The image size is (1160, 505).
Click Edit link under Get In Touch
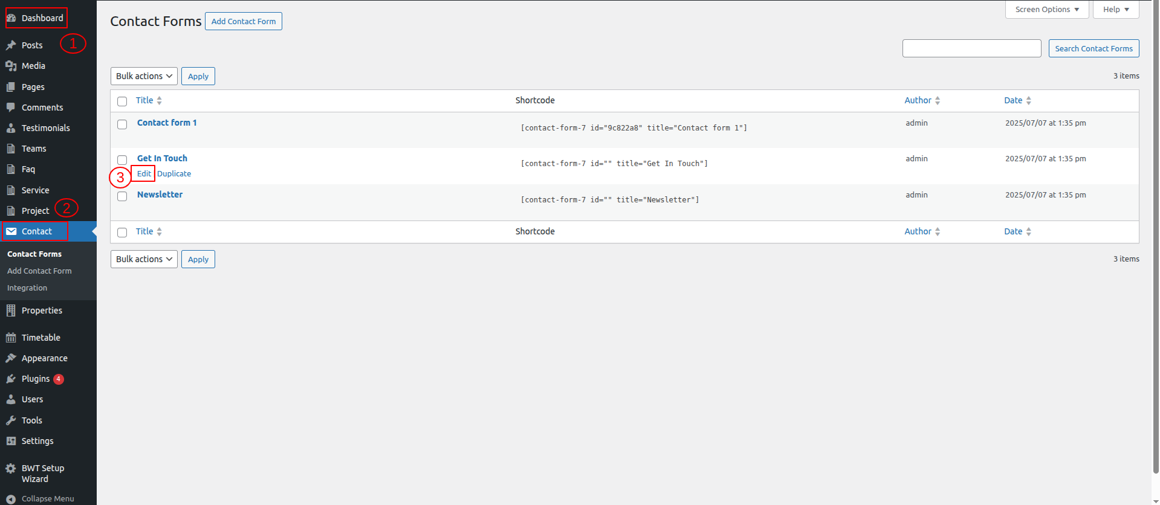[x=144, y=173]
